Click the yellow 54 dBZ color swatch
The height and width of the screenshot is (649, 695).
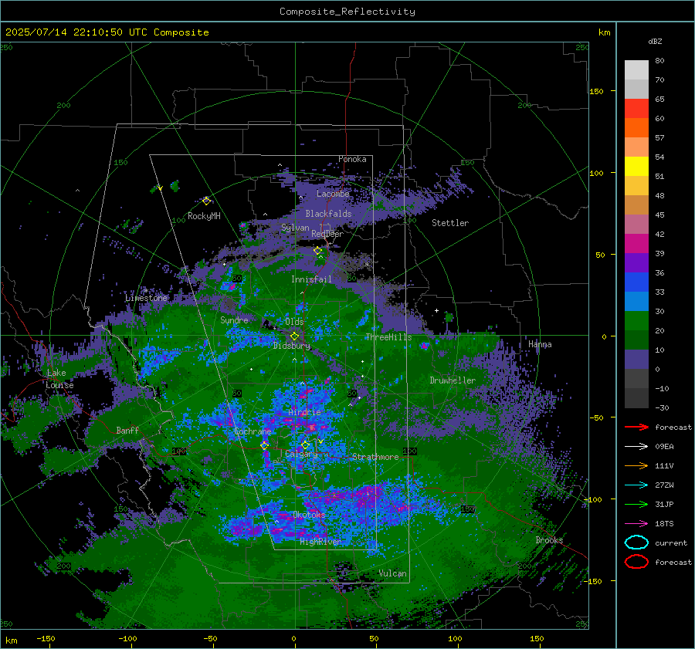click(x=636, y=167)
